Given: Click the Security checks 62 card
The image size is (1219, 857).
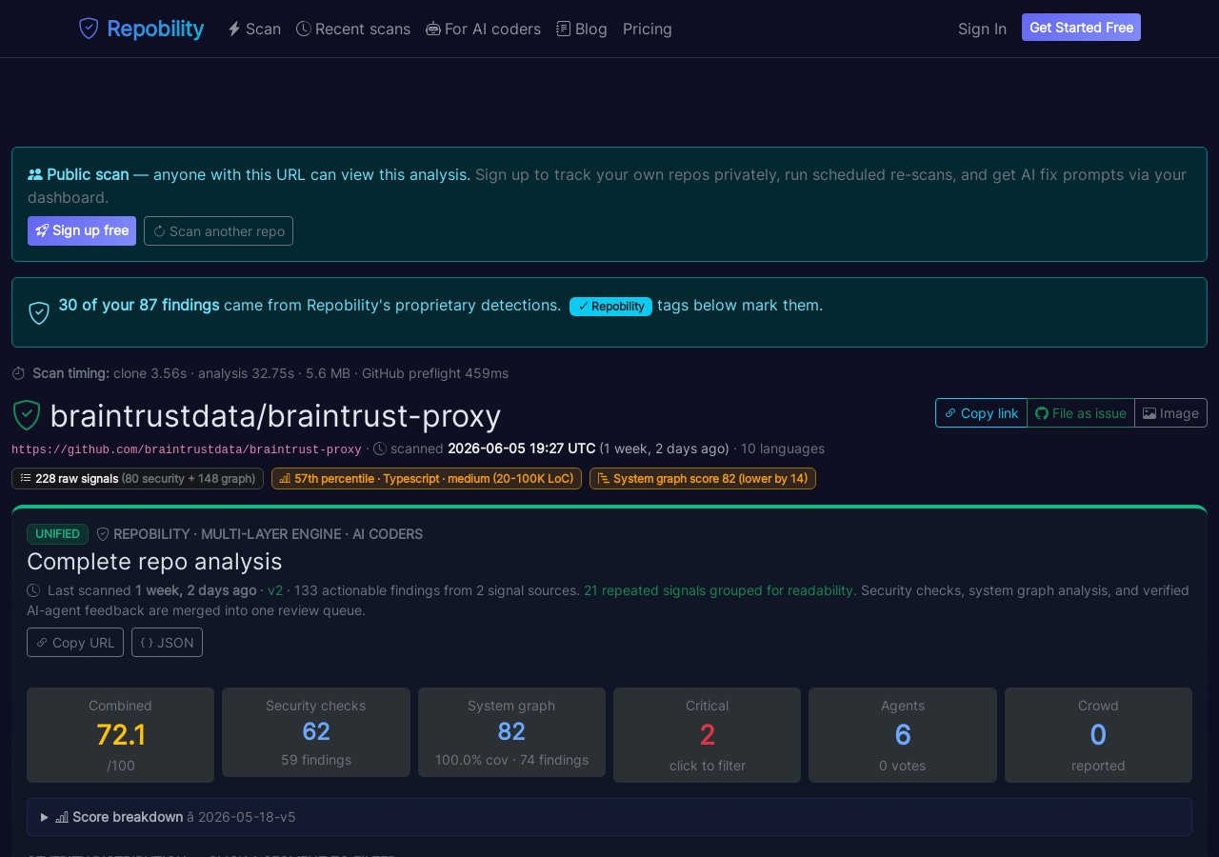Looking at the screenshot, I should coord(316,732).
